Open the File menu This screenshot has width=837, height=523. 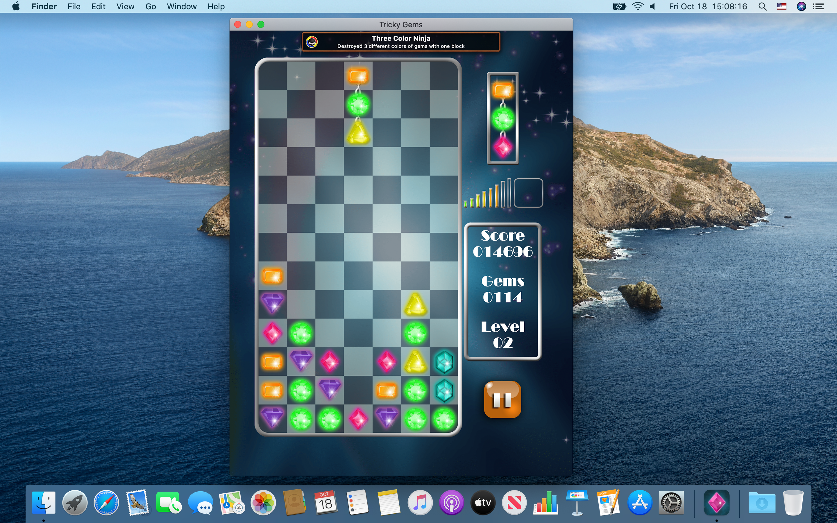[74, 6]
